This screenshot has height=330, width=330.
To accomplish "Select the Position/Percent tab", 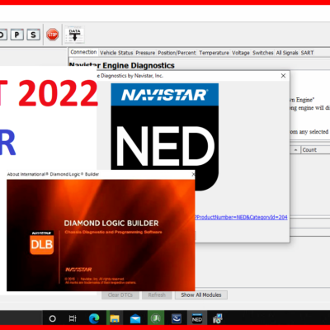I will (x=177, y=53).
